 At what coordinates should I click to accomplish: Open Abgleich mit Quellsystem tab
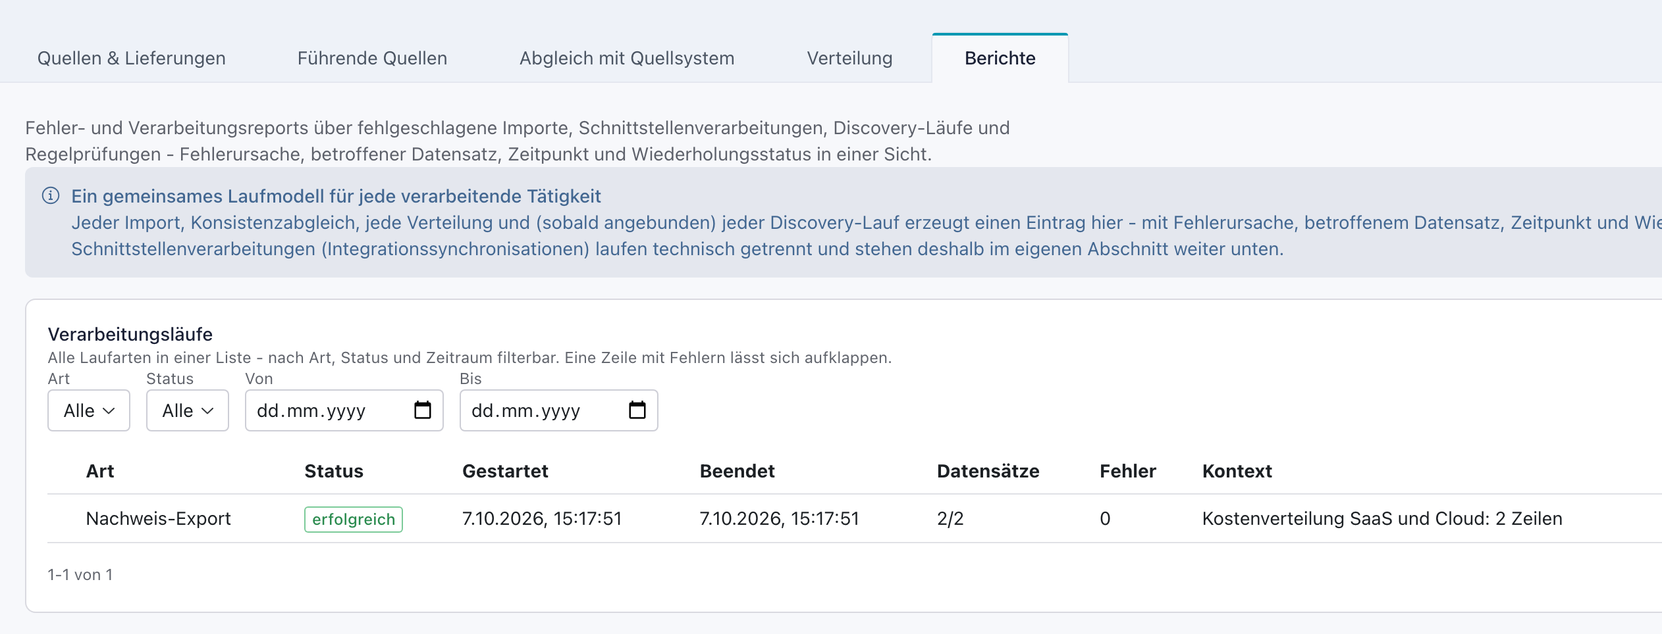626,59
